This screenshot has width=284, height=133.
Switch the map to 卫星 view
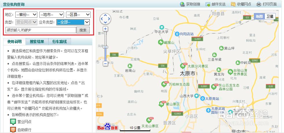(270, 16)
